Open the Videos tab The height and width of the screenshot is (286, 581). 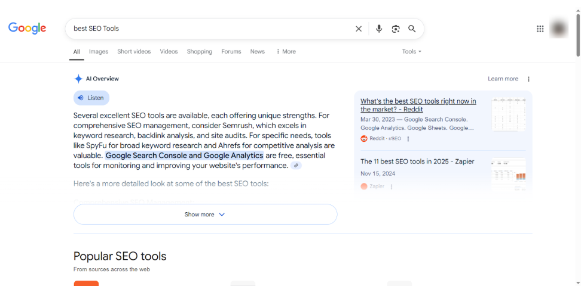(x=169, y=52)
